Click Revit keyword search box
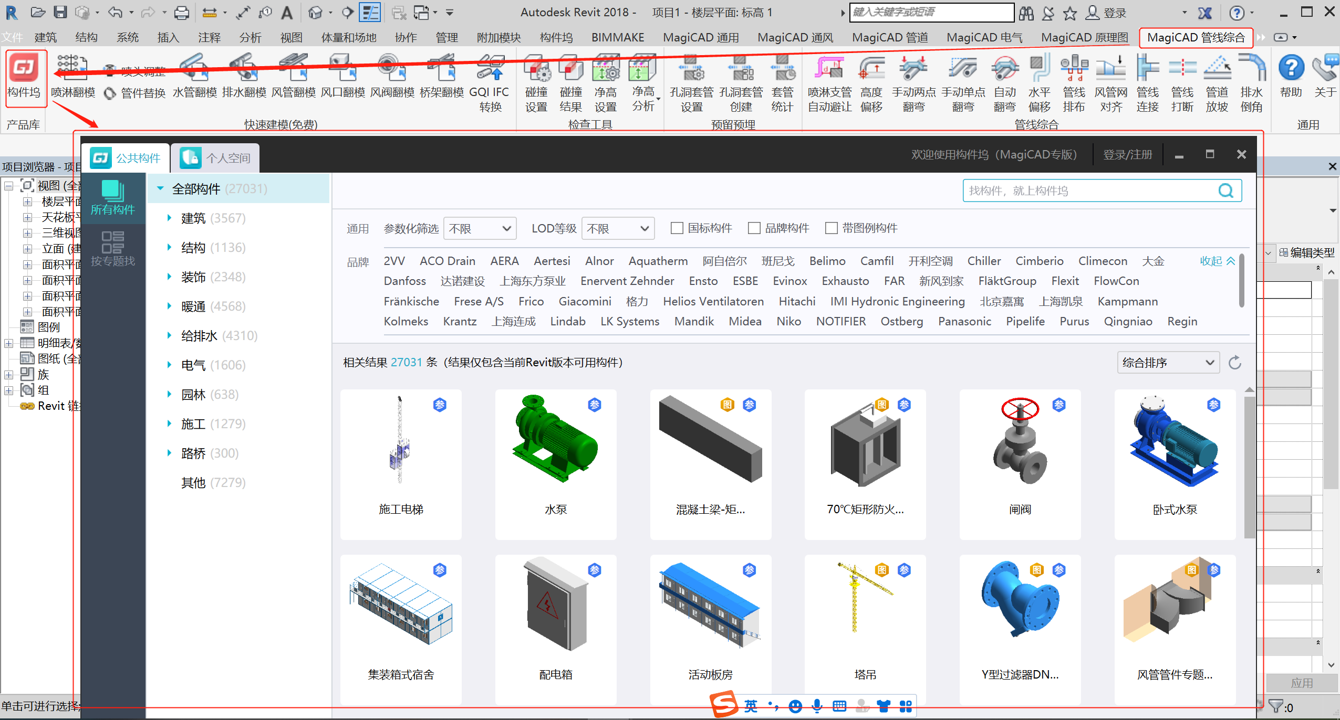This screenshot has width=1340, height=720. [931, 12]
